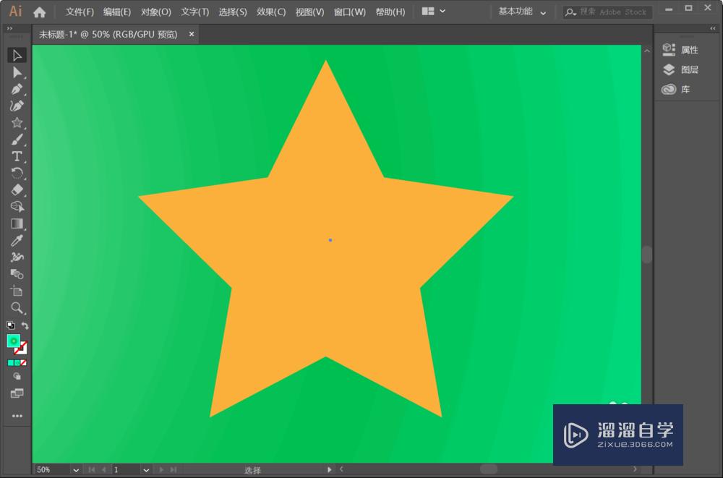723x478 pixels.
Task: Expand the left toolbar panel
Action: [x=9, y=28]
